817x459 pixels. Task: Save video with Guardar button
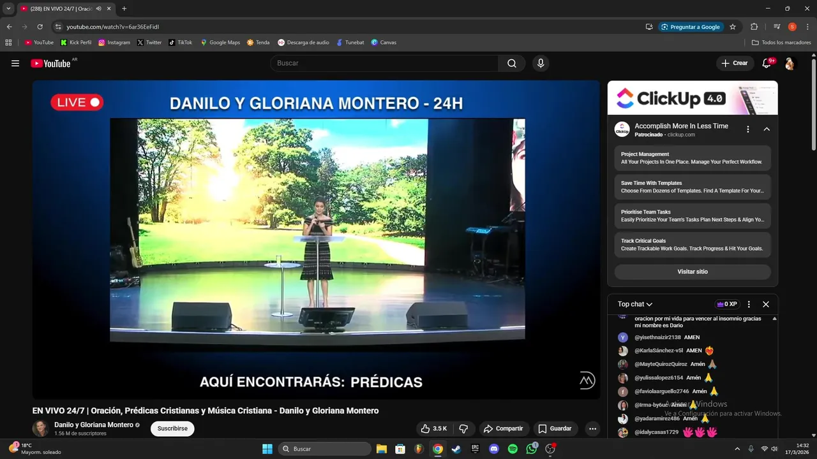pos(555,428)
